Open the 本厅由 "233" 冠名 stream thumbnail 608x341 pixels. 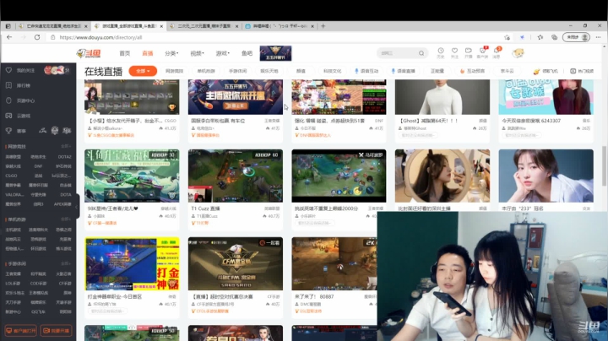pyautogui.click(x=546, y=176)
